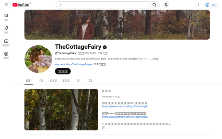Go to Home in the sidebar
The height and width of the screenshot is (139, 222).
6,17
